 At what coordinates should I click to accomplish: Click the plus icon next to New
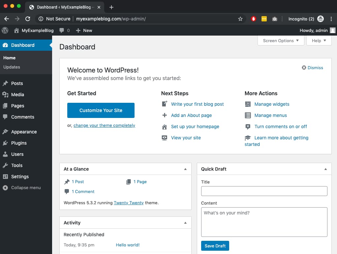pos(78,31)
